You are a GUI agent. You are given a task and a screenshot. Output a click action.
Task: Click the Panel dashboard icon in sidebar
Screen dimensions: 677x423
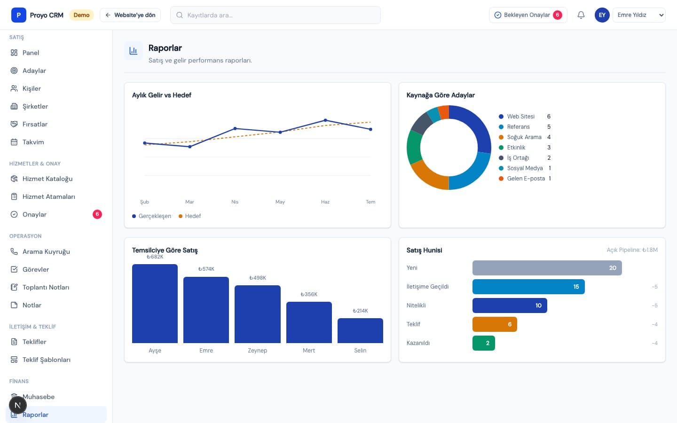[14, 53]
